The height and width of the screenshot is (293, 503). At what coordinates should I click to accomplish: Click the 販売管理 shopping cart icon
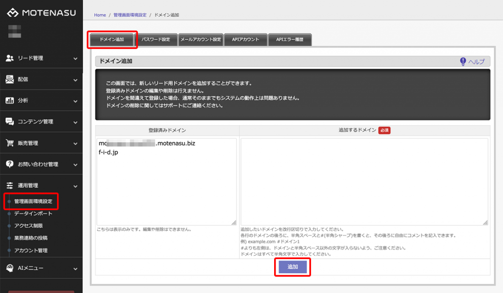(9, 143)
